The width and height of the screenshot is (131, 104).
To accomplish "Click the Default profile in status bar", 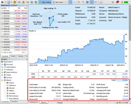I will click(x=60, y=103).
